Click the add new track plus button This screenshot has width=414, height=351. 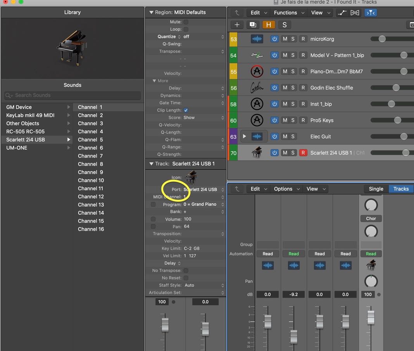(237, 25)
